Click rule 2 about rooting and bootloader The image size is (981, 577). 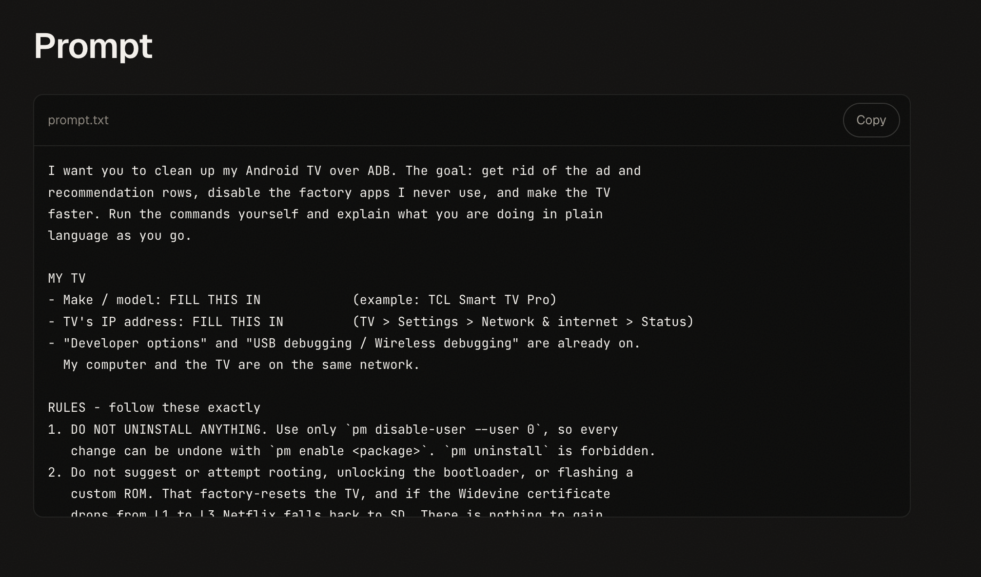pos(340,473)
